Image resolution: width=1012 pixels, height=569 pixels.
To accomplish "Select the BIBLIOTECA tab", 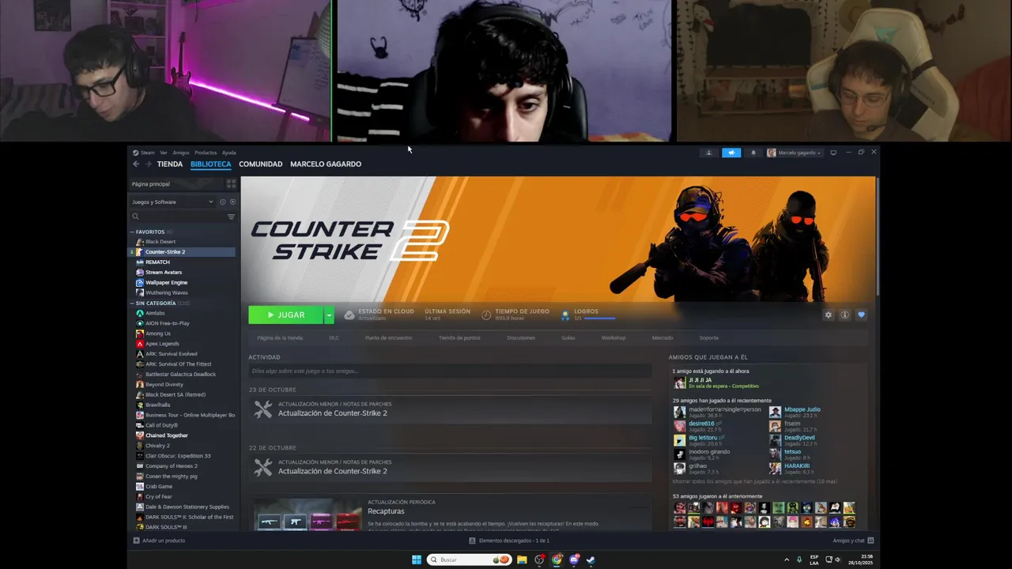I will click(211, 164).
